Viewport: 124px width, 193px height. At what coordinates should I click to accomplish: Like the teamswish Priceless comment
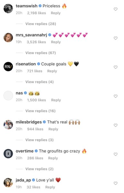116,9
